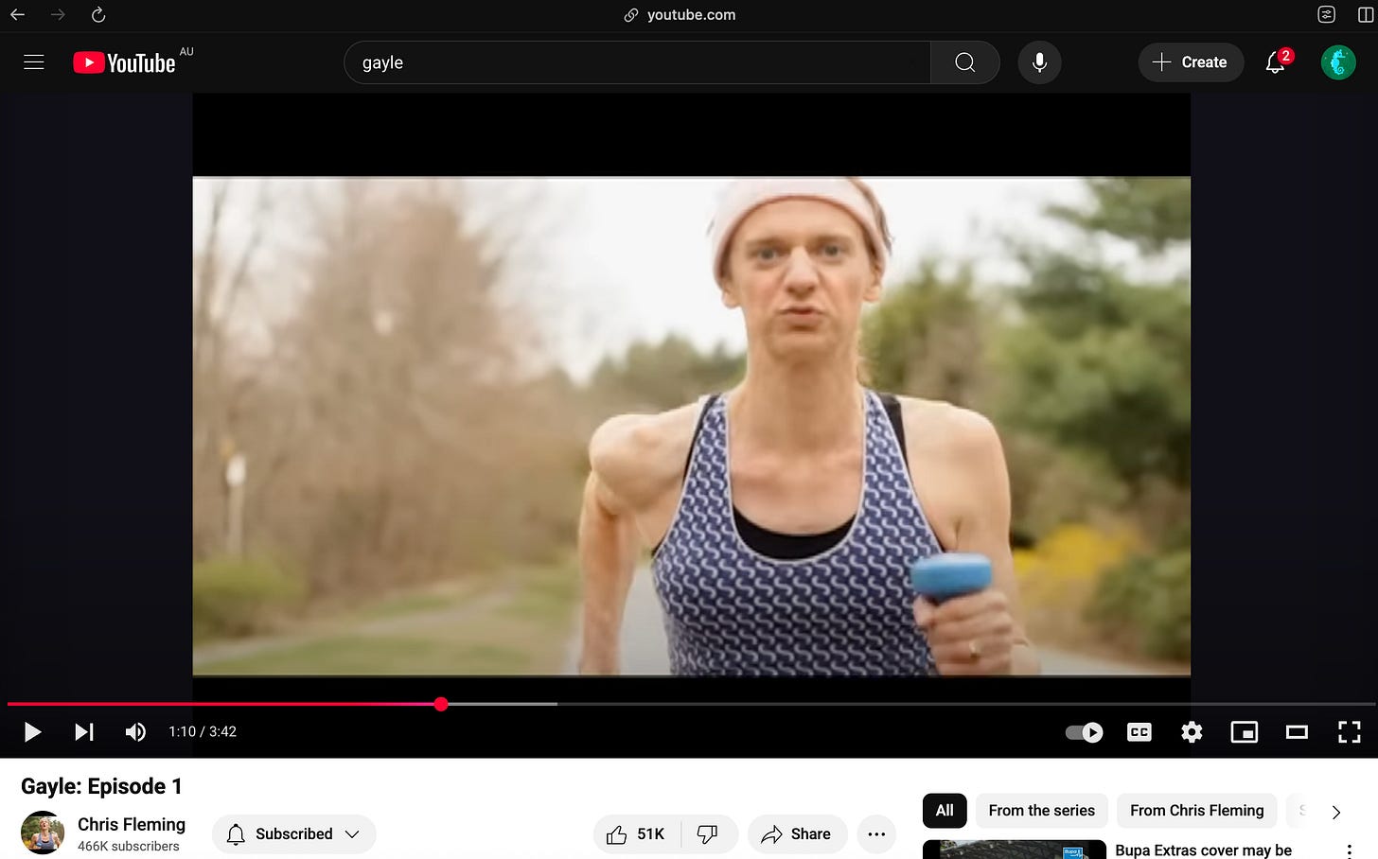Like the video with thumbs up 51K

tap(637, 833)
